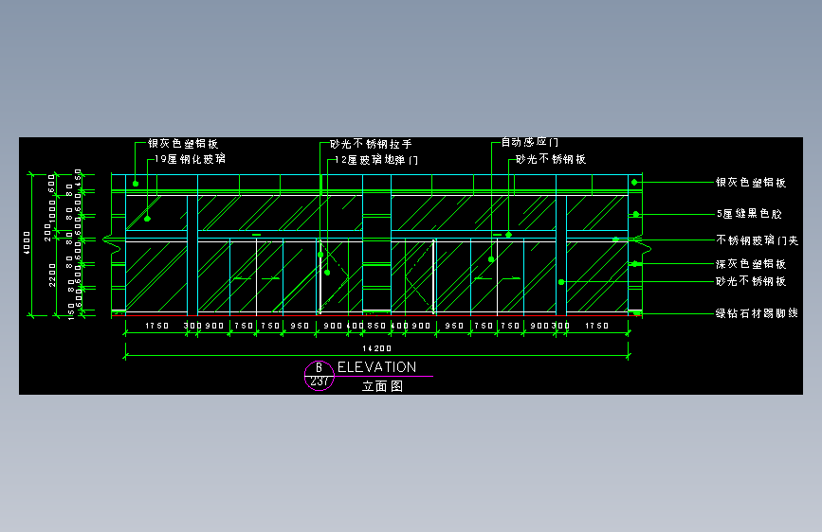Viewport: 822px width, 532px height.
Task: Select the 19厘钢化玻璃 annotation text
Action: coord(190,159)
